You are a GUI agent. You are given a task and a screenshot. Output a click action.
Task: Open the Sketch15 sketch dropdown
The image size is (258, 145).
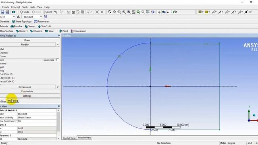click(41, 17)
